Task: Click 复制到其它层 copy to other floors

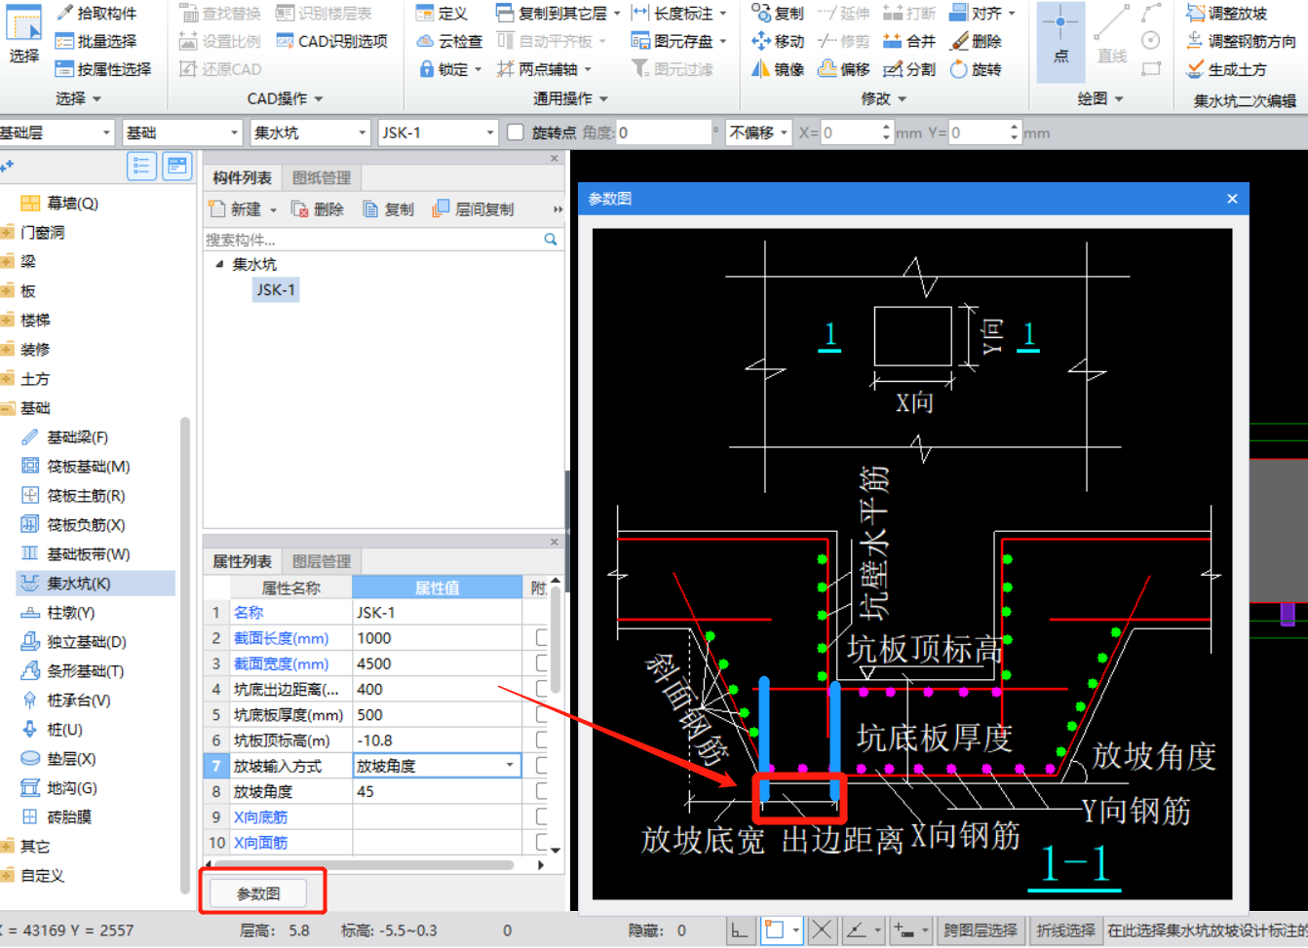Action: coord(558,13)
